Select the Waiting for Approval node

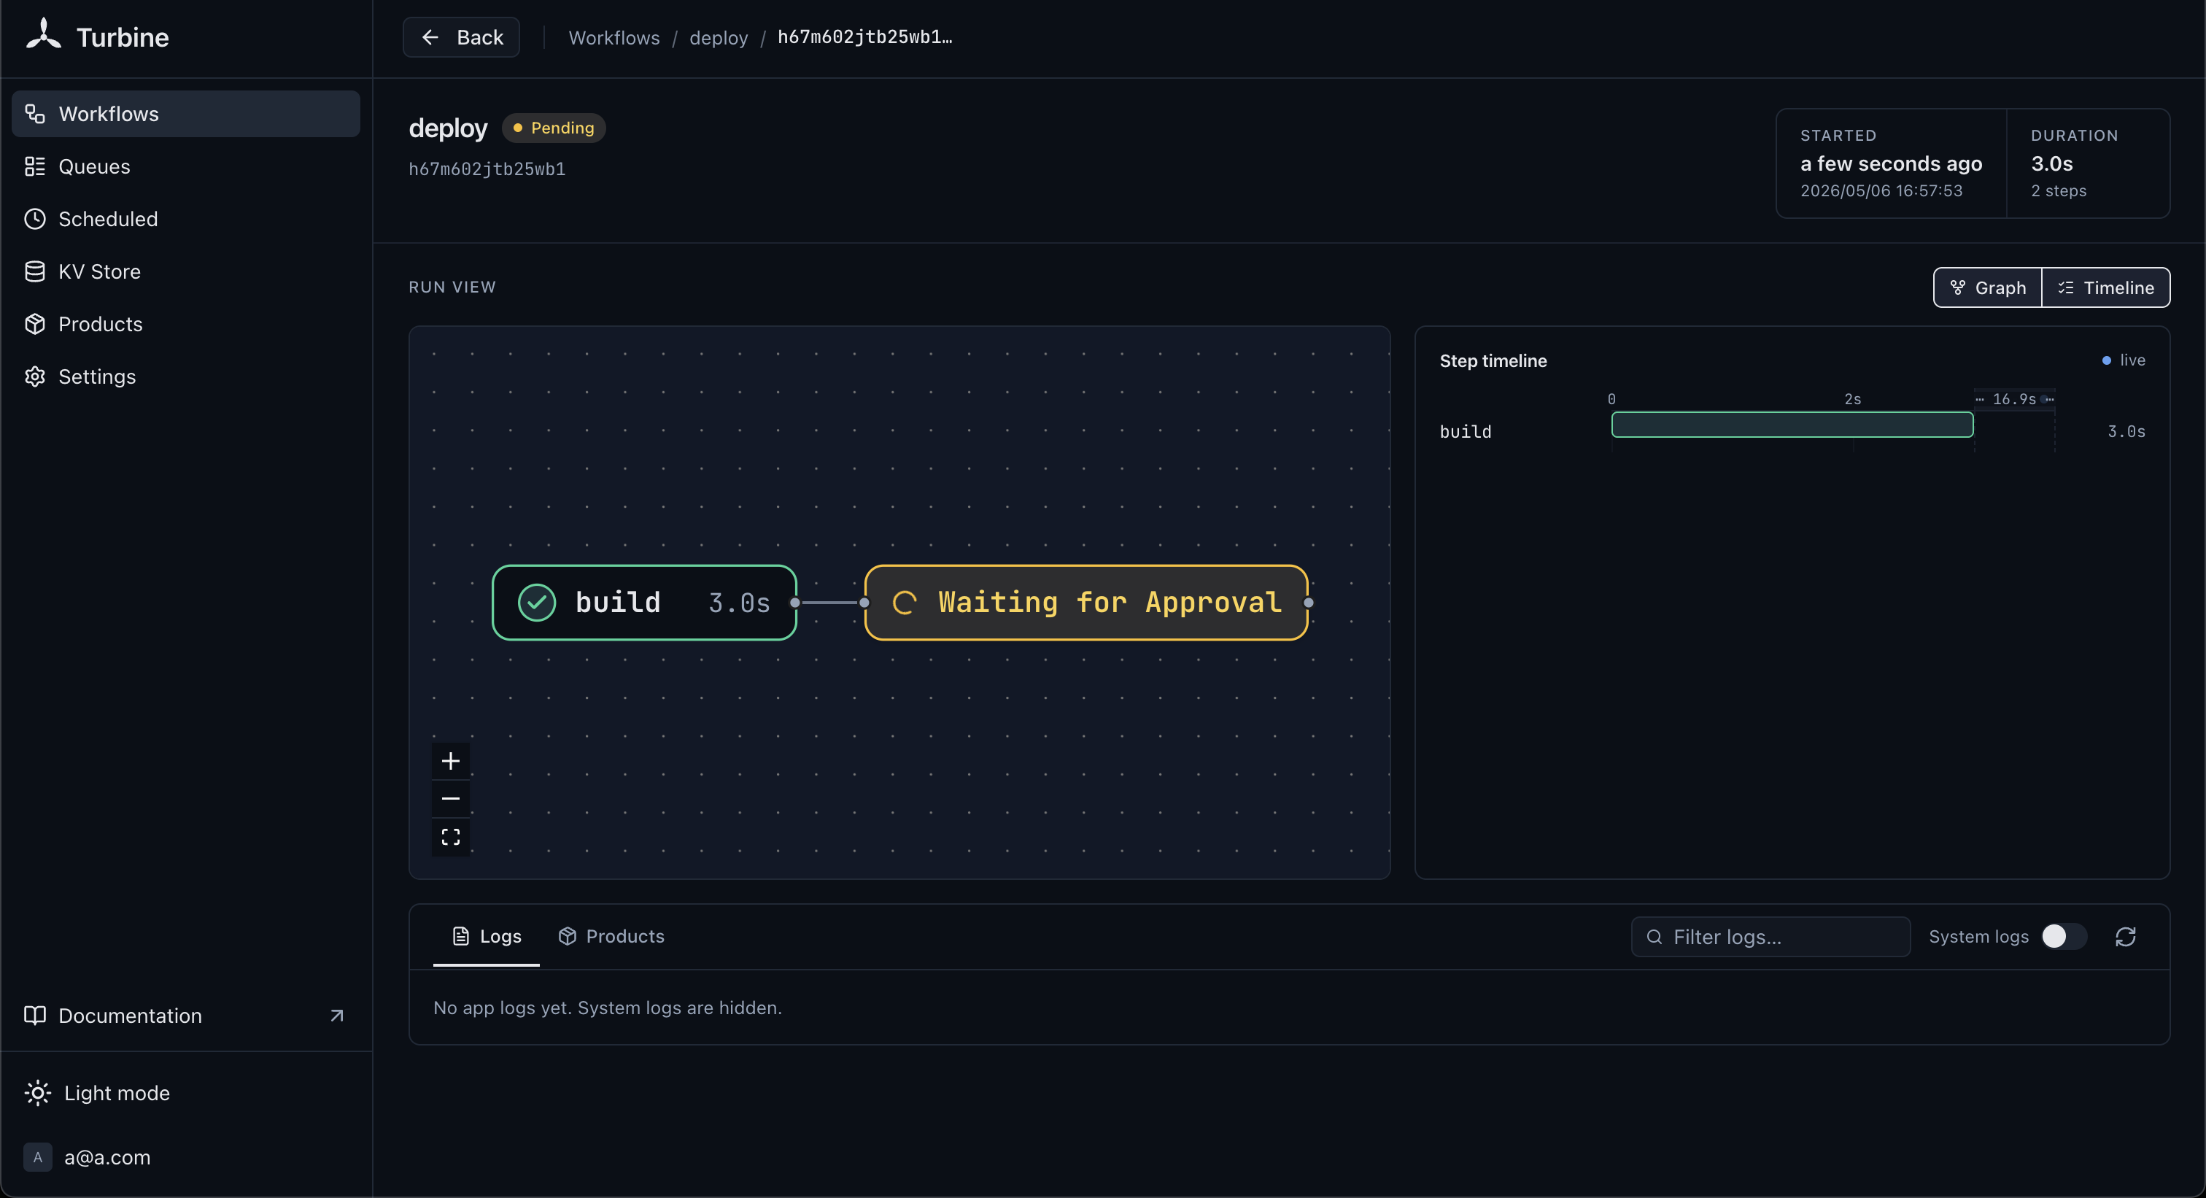coord(1086,603)
